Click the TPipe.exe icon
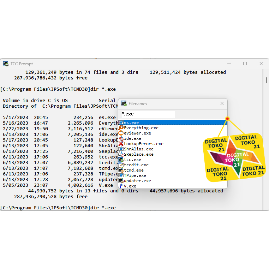Screen dimensions: 269x269 [x=121, y=175]
